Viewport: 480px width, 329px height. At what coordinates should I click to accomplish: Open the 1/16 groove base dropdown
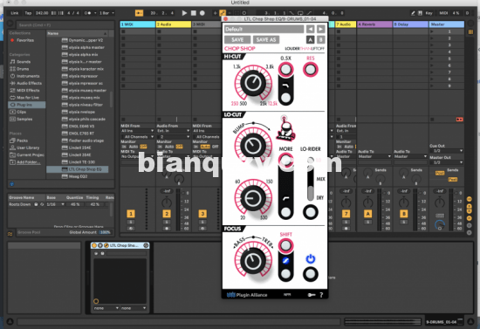(55, 204)
